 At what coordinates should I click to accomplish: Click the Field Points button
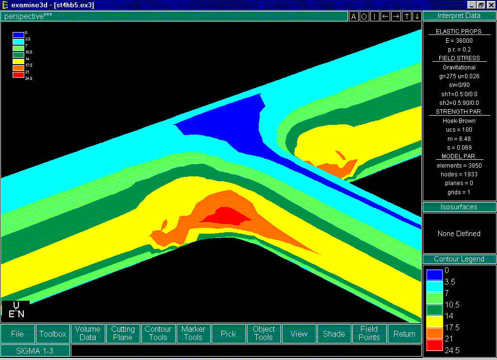click(x=369, y=333)
